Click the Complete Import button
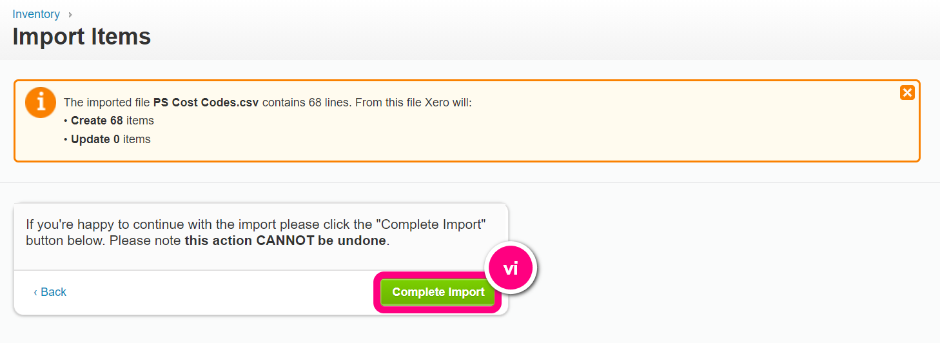 (438, 292)
